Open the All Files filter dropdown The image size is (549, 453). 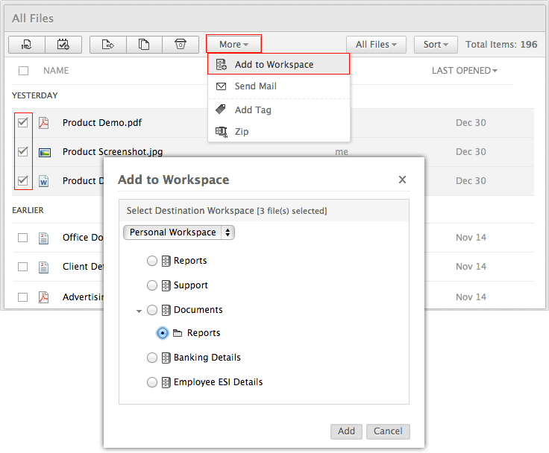tap(376, 45)
